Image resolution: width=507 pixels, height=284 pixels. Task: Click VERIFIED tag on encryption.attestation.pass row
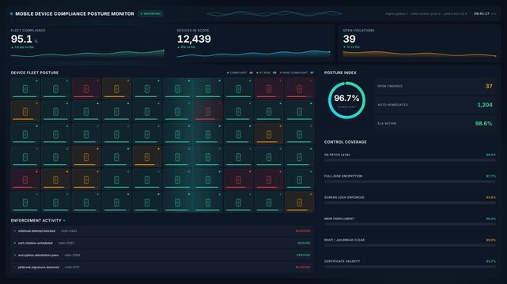pos(303,255)
